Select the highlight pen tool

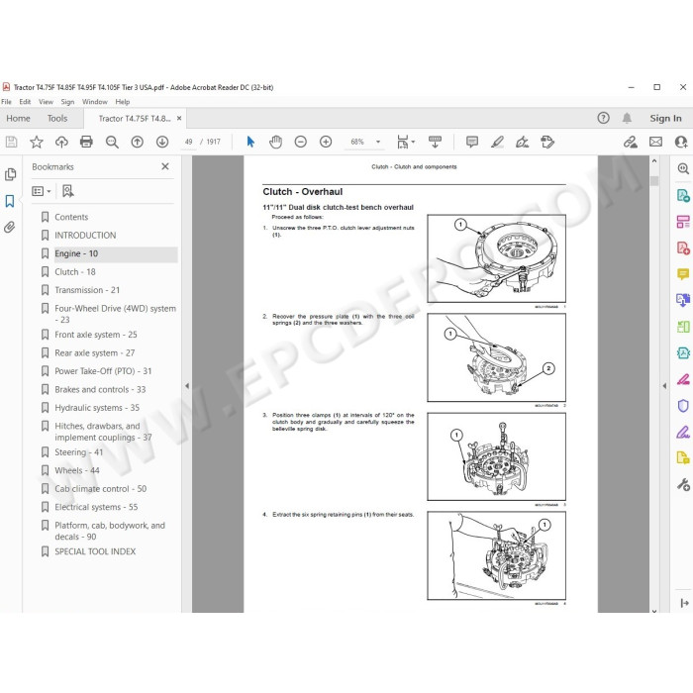[497, 142]
